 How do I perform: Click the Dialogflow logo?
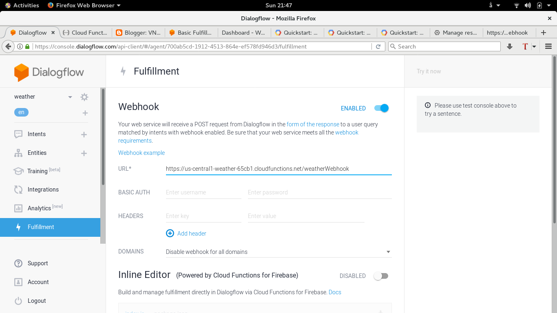pos(49,73)
